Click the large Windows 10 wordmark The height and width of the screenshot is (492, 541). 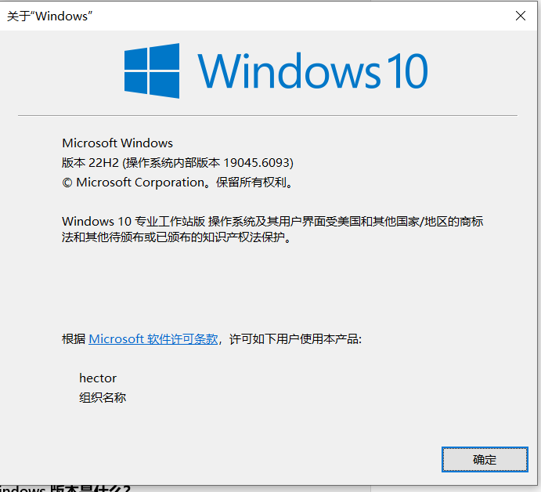pos(312,71)
